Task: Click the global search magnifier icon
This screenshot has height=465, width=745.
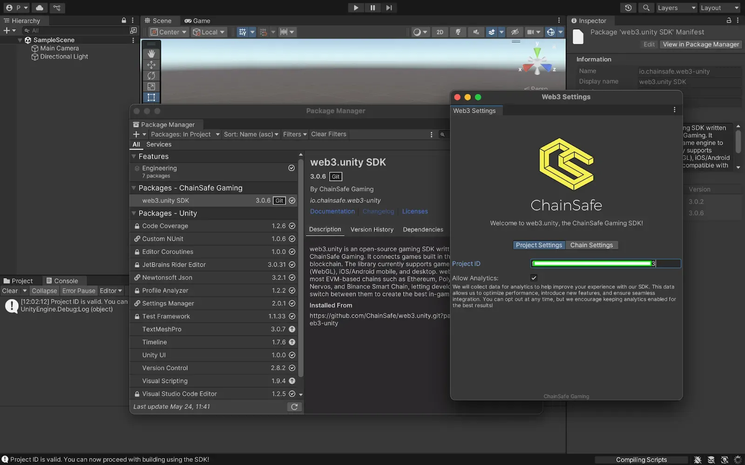Action: (646, 8)
